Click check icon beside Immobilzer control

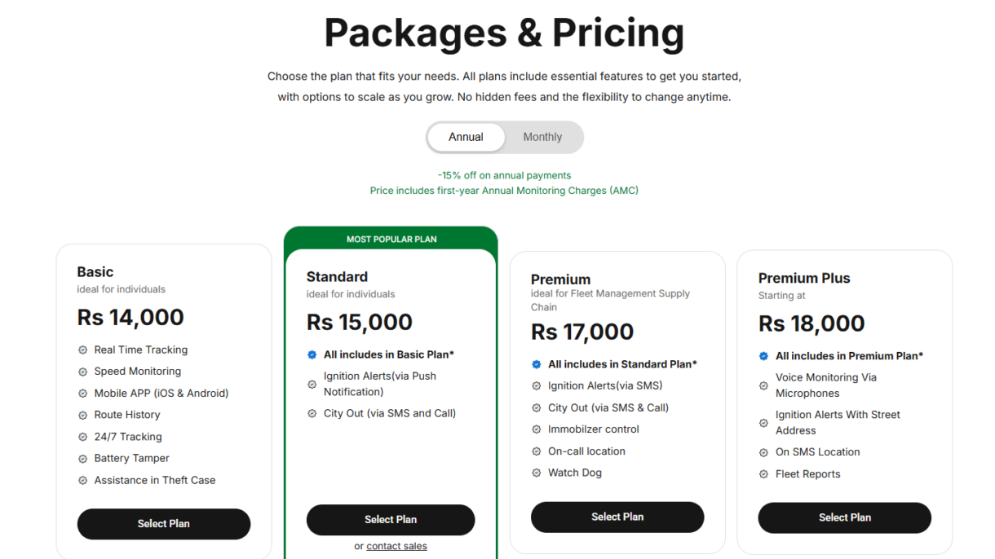point(536,429)
